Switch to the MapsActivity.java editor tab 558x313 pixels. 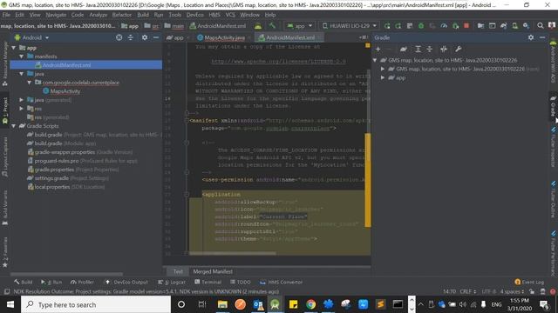tap(224, 37)
